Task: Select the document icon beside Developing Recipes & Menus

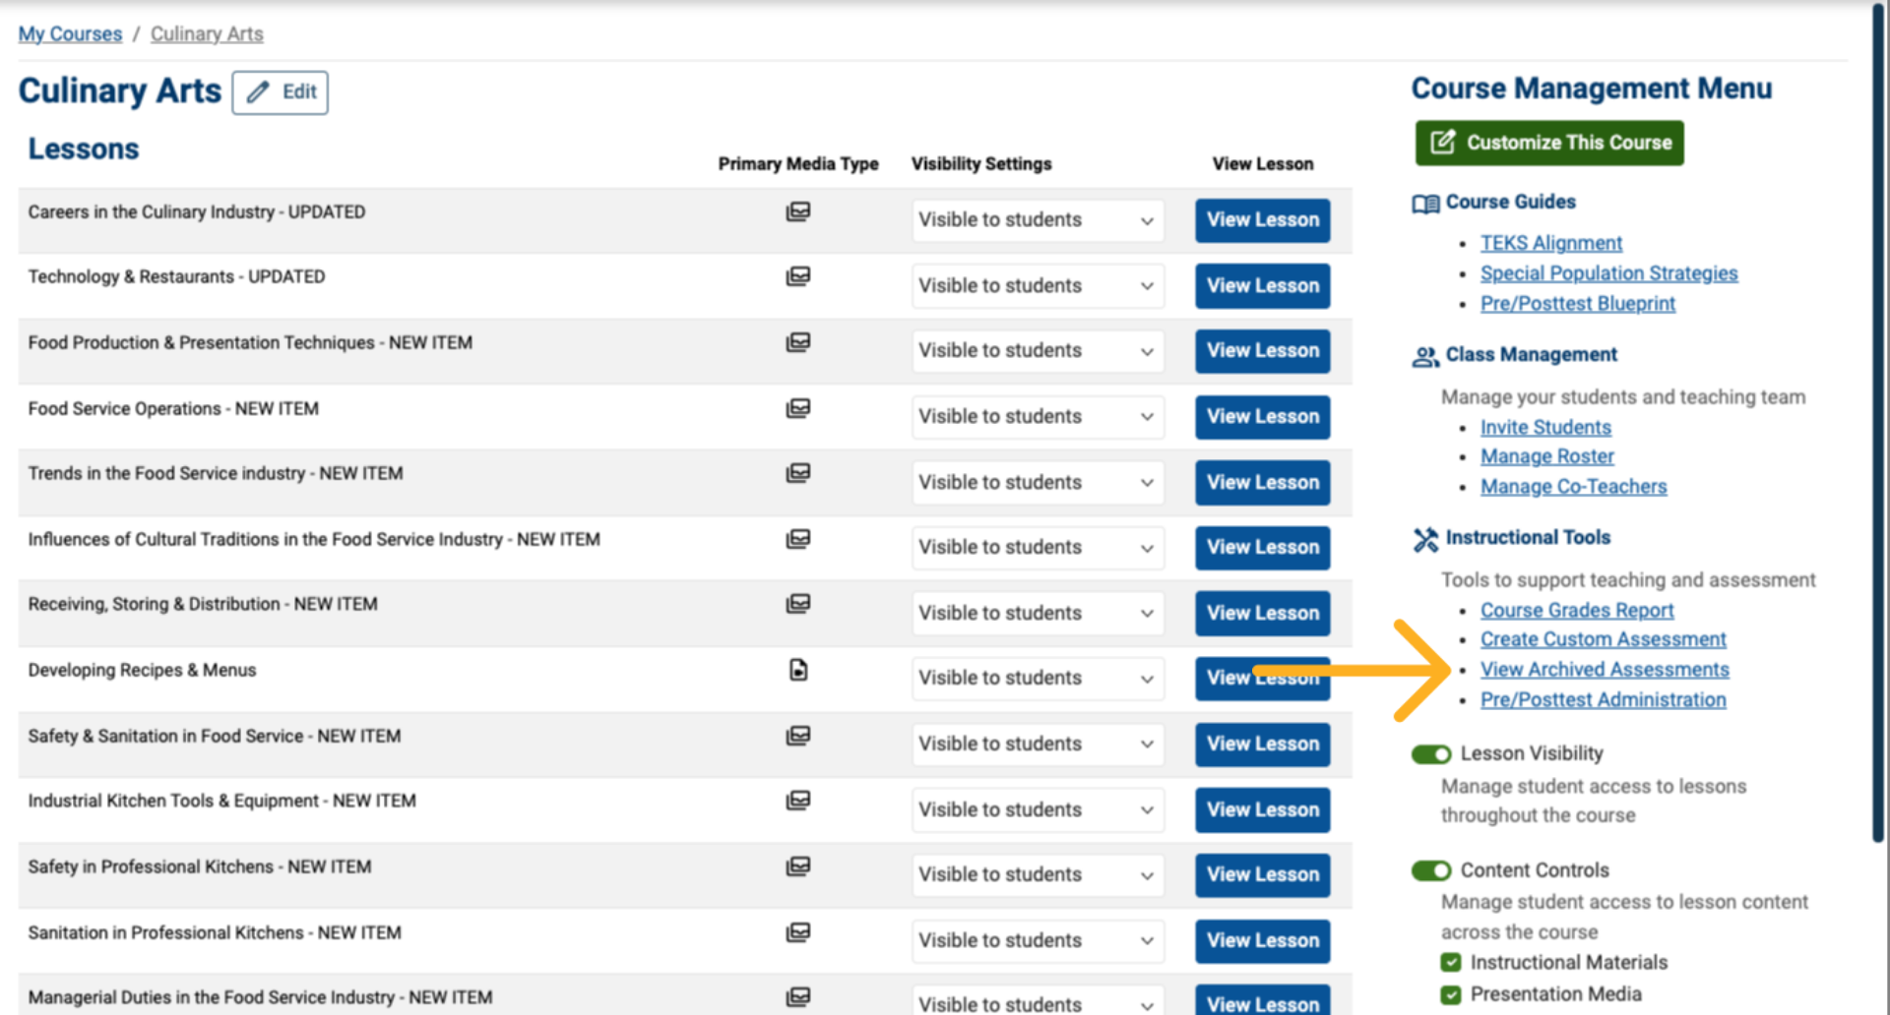Action: click(x=798, y=670)
